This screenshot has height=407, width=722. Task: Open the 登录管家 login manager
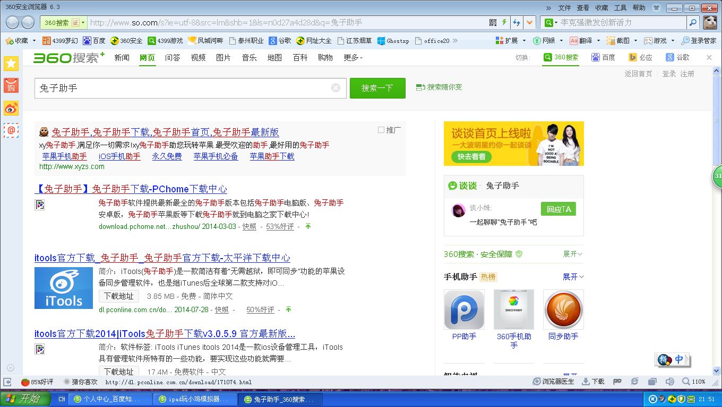click(x=699, y=40)
